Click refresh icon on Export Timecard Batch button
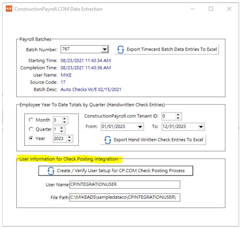Image resolution: width=241 pixels, height=229 pixels. tap(120, 50)
